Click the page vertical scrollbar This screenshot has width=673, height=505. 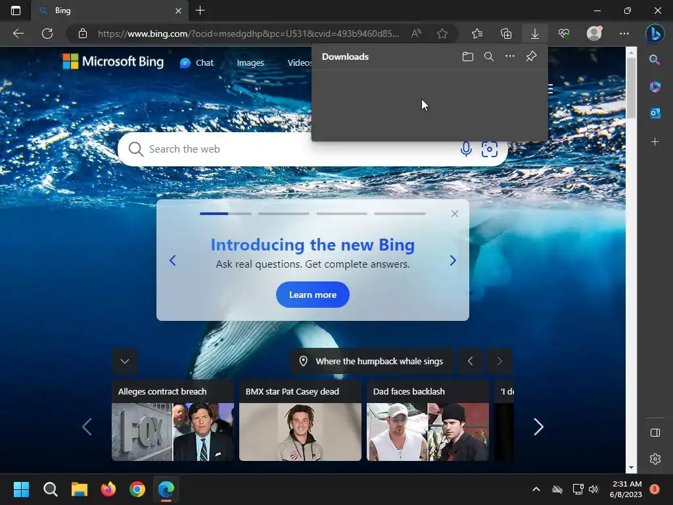pyautogui.click(x=631, y=87)
